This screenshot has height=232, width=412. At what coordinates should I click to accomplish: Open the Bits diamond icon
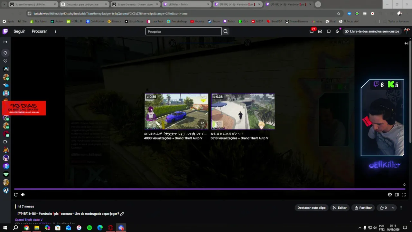click(x=337, y=31)
